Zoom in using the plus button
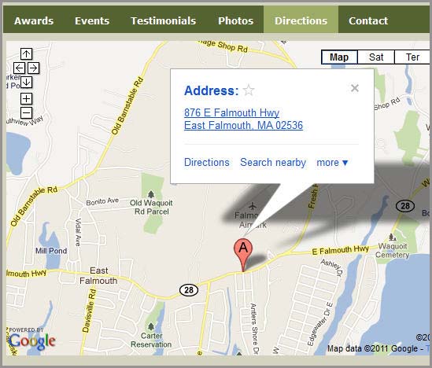Viewport: 432px width, 368px height. tap(27, 98)
